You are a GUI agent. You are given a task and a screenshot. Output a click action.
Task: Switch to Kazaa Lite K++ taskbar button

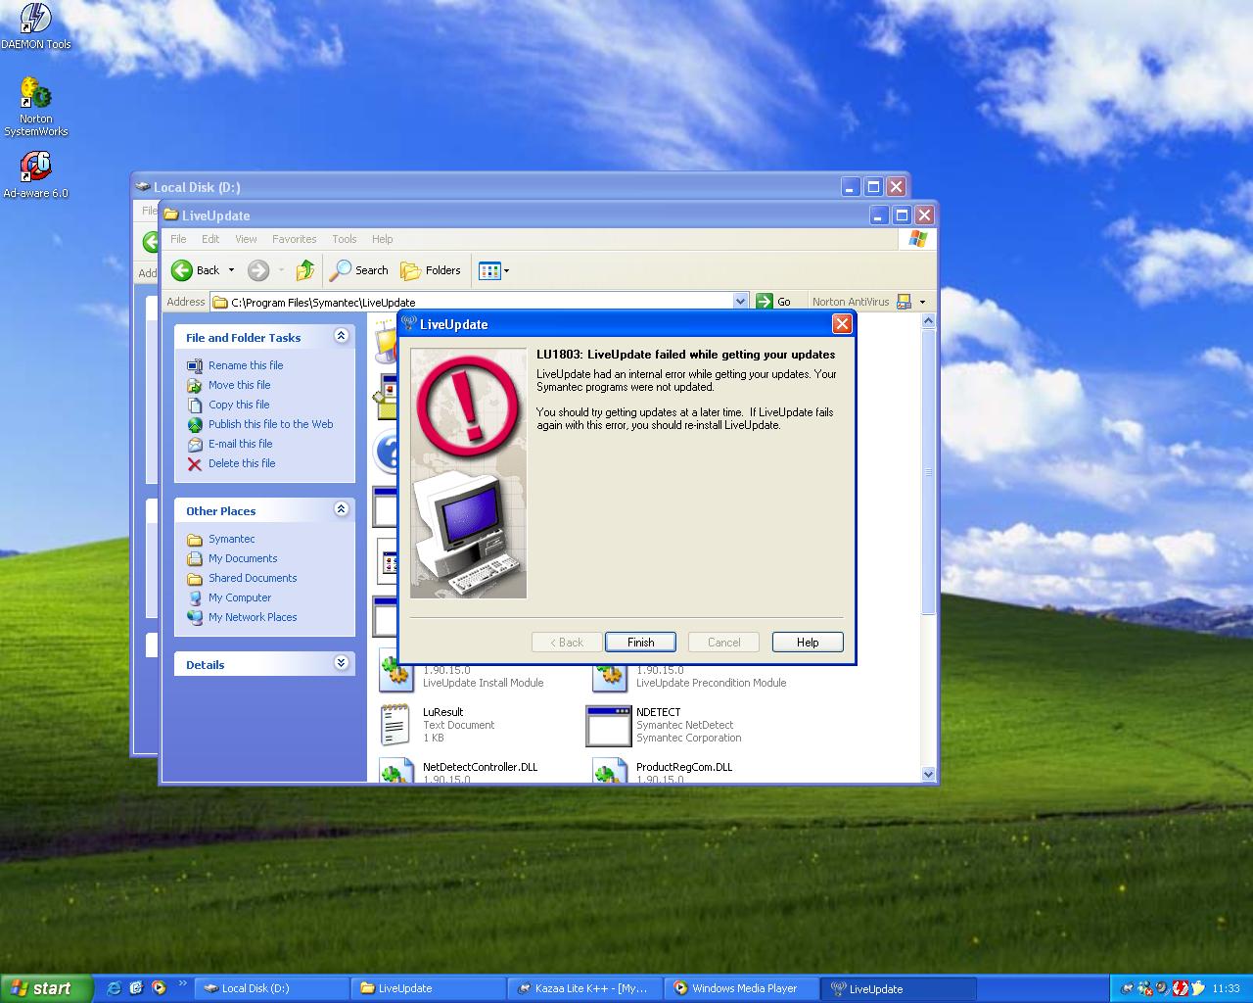click(585, 988)
